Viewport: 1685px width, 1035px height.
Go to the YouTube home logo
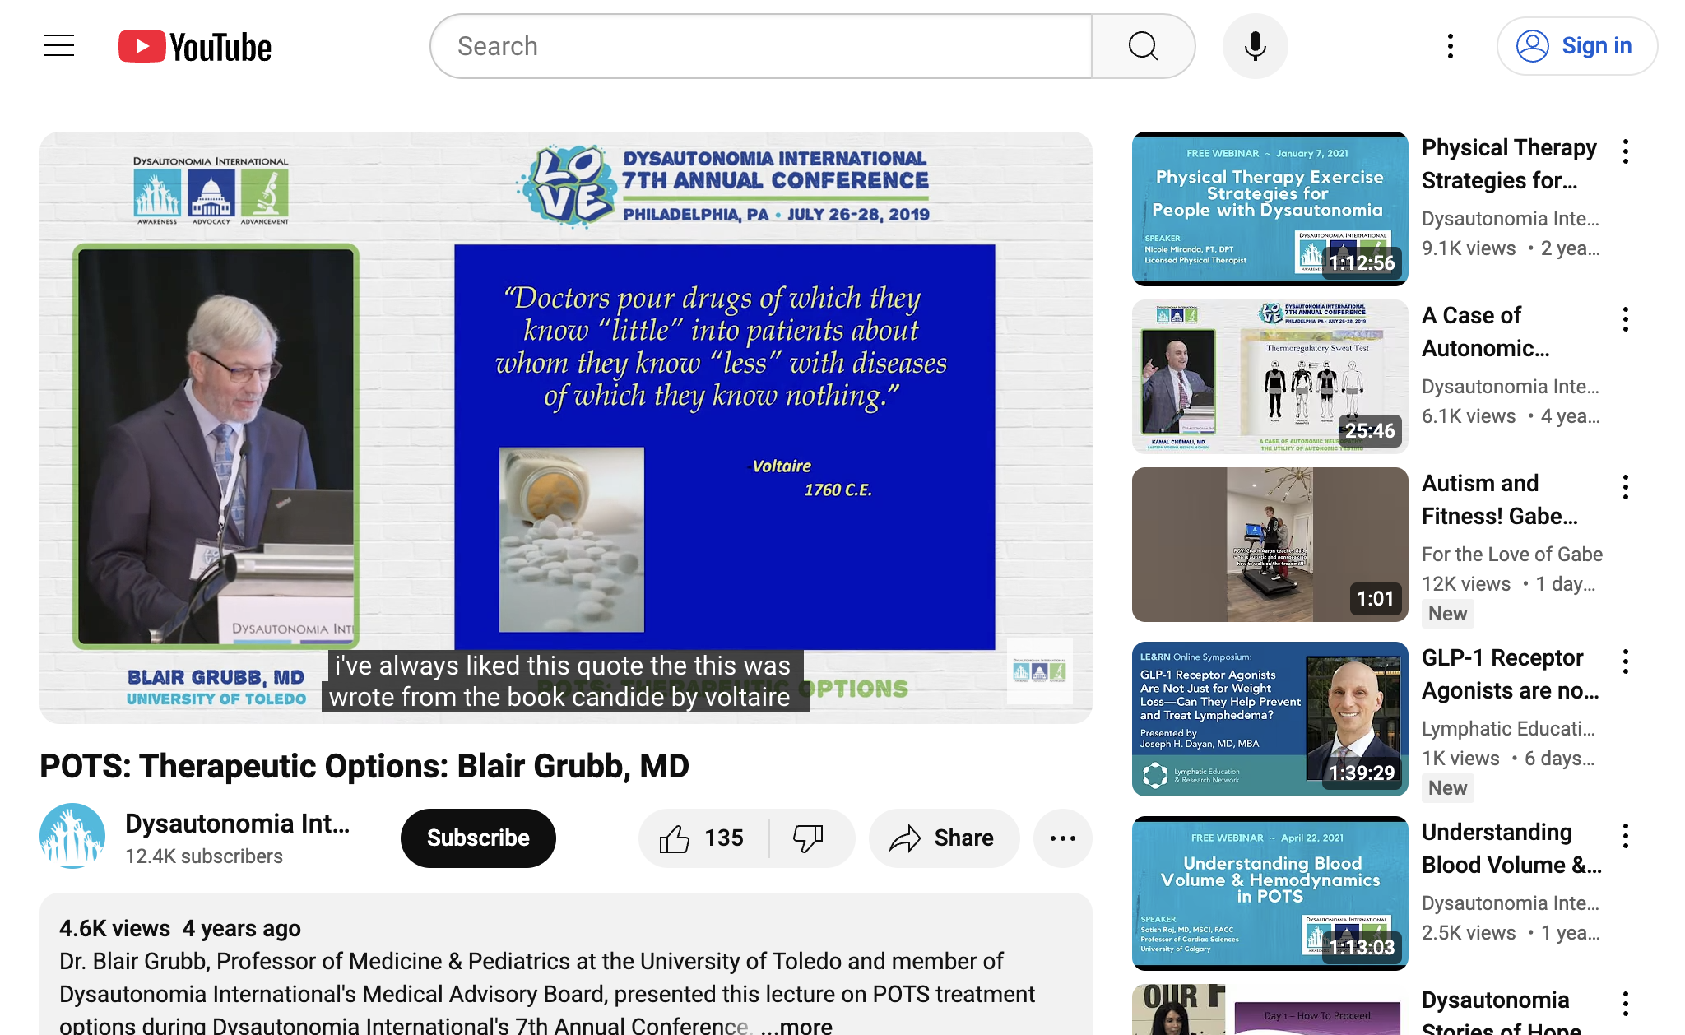(195, 47)
